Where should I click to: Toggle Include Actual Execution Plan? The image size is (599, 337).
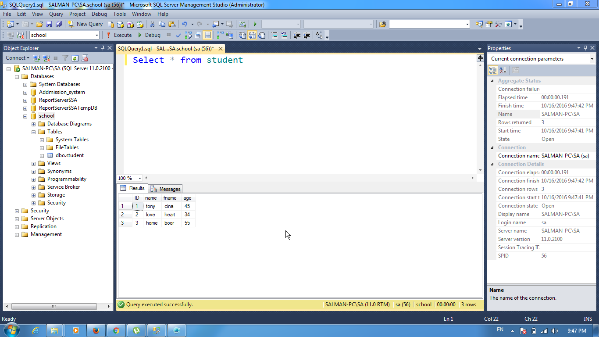[x=220, y=35]
